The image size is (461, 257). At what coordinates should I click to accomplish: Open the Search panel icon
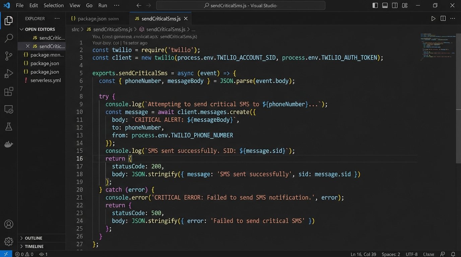tap(8, 38)
